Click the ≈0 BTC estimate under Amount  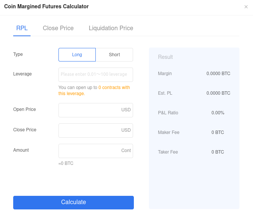click(66, 163)
